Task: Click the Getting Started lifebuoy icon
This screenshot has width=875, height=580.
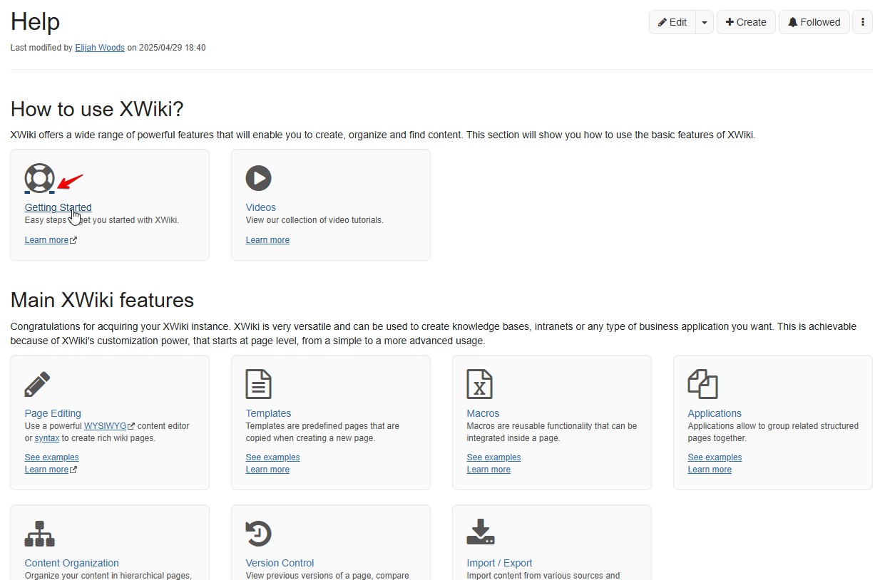Action: [39, 178]
